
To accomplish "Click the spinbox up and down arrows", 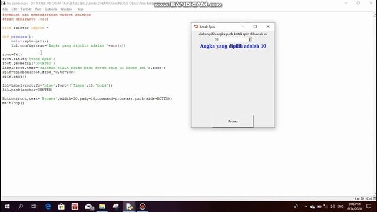I will pyautogui.click(x=250, y=39).
